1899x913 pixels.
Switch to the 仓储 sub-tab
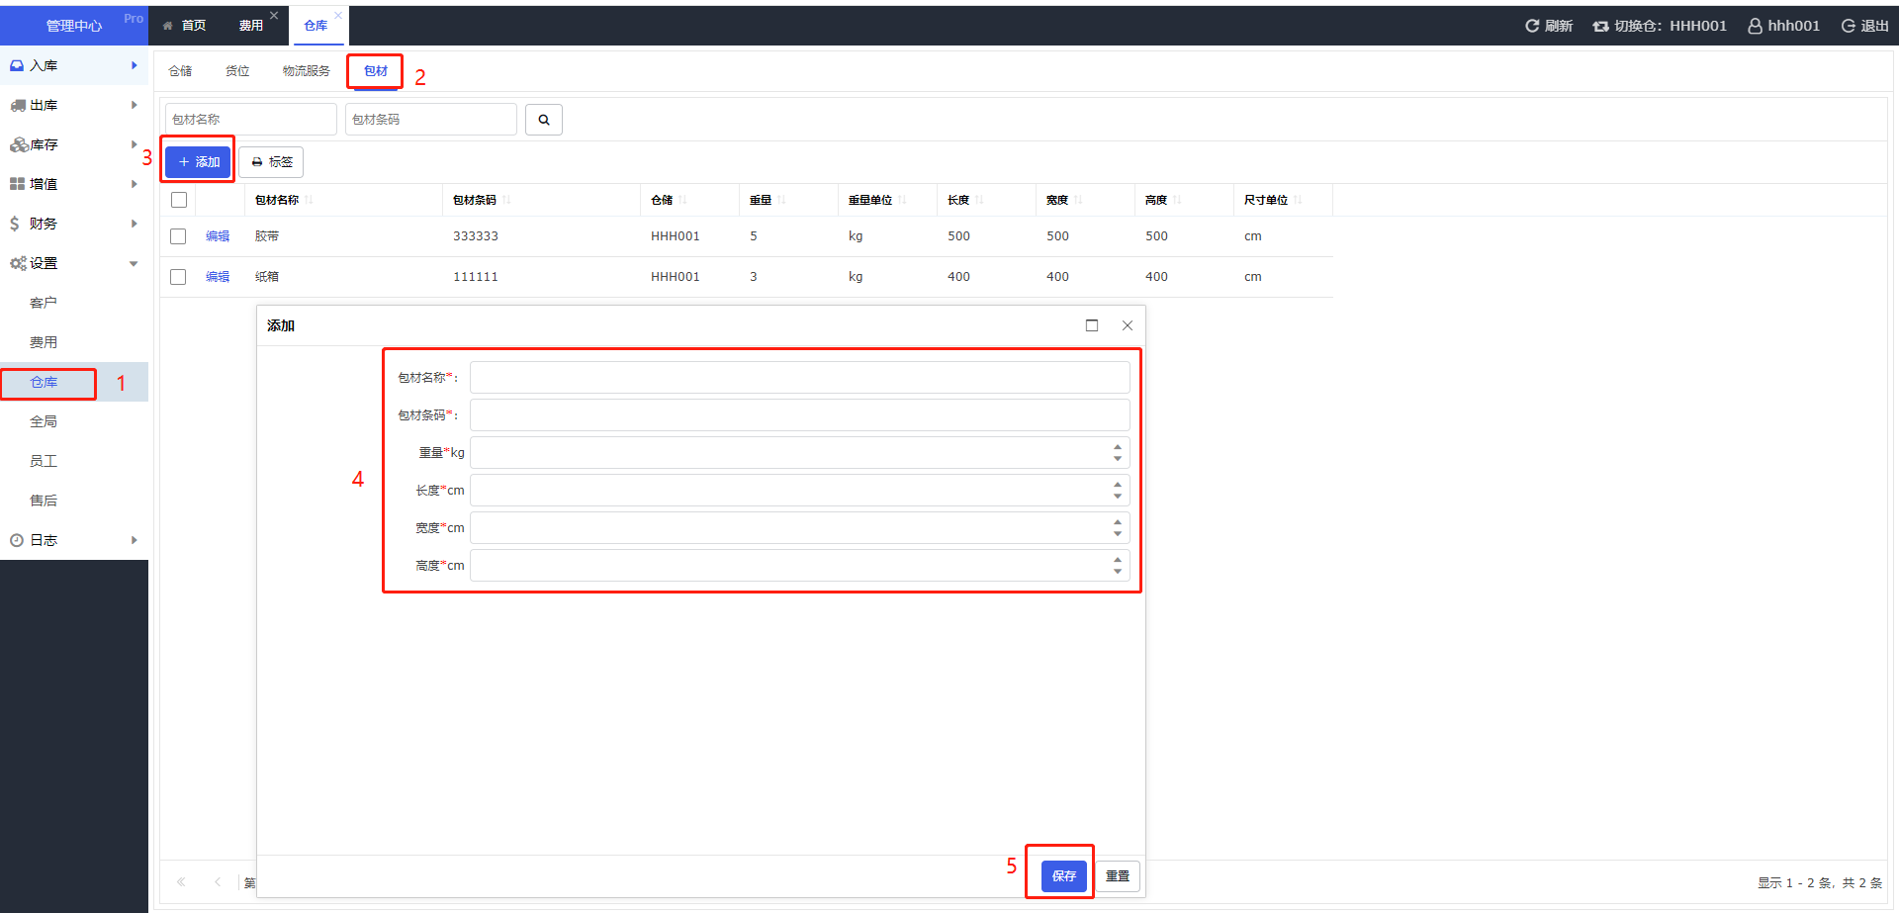pyautogui.click(x=180, y=71)
